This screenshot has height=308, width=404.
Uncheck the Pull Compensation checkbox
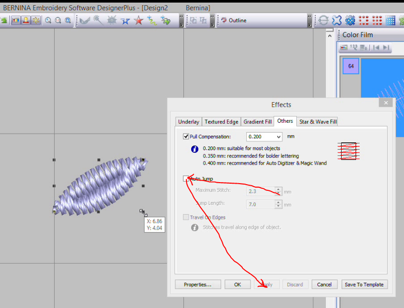(186, 137)
